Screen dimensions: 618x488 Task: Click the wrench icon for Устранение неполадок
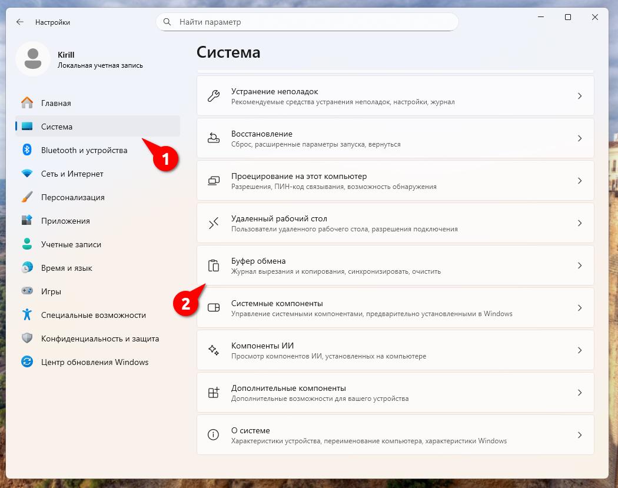pyautogui.click(x=214, y=96)
